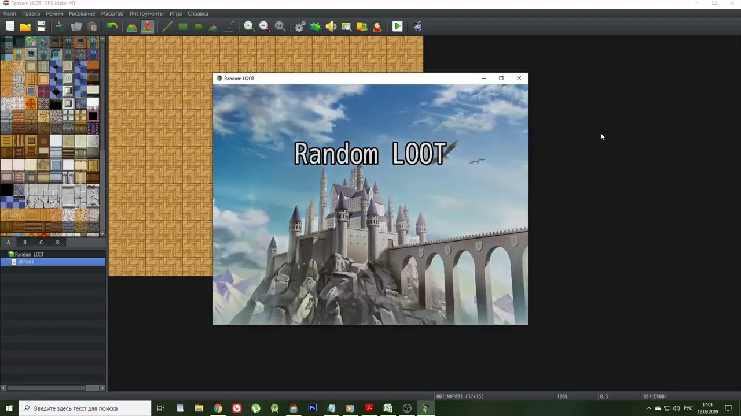
Task: Switch to tileset tab R
Action: pyautogui.click(x=57, y=242)
